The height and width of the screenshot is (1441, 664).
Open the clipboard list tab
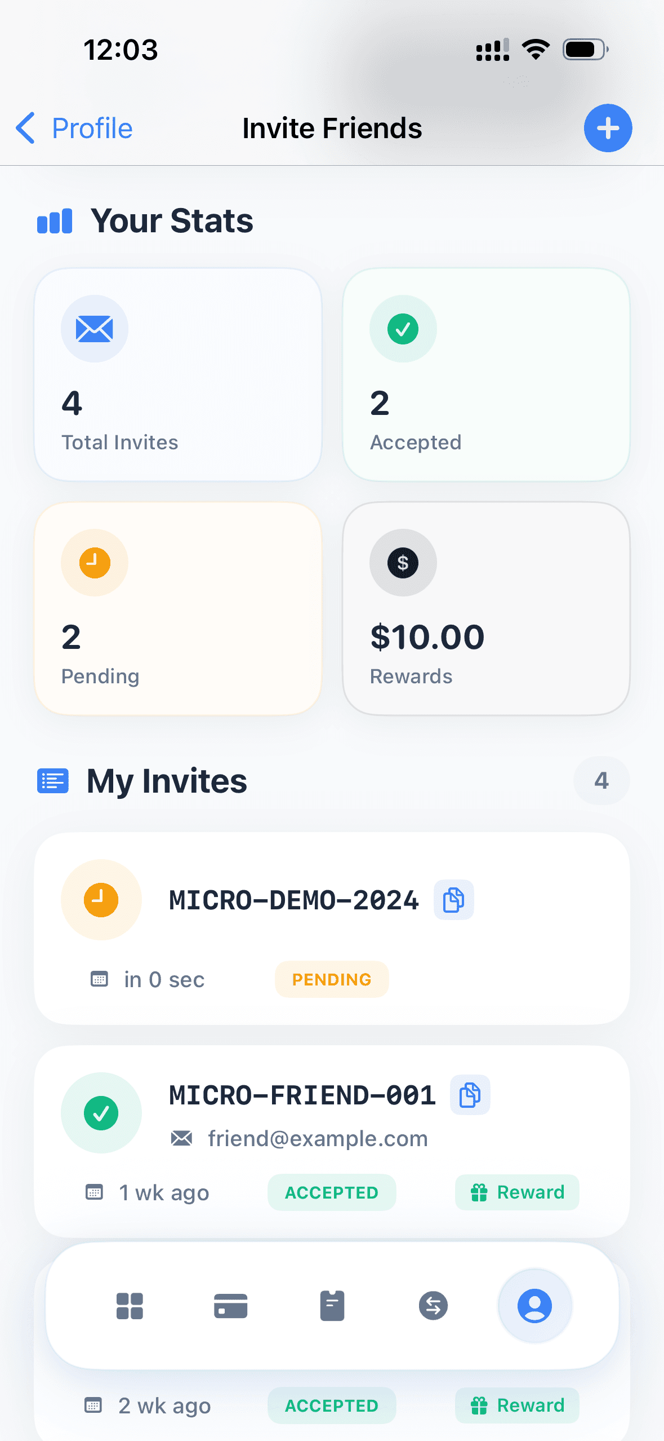point(332,1306)
